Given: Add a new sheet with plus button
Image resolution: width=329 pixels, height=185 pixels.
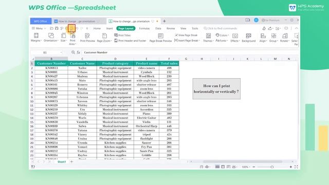Looking at the screenshot, I should pyautogui.click(x=71, y=162).
